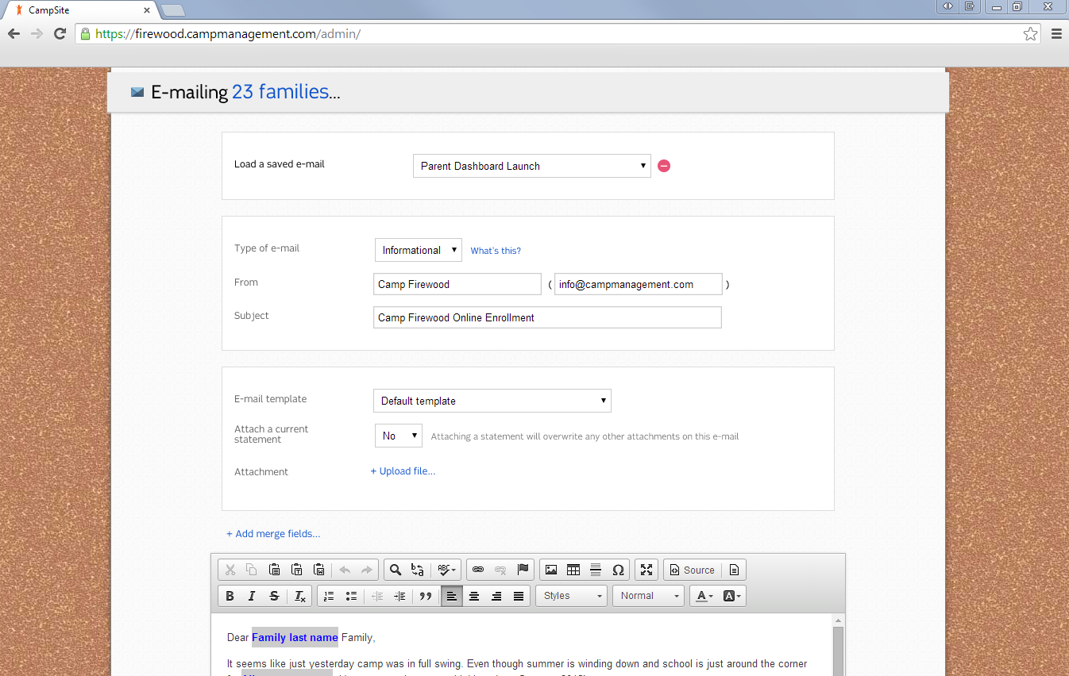1069x676 pixels.
Task: Open the Type of e-mail Informational dropdown
Action: 419,250
